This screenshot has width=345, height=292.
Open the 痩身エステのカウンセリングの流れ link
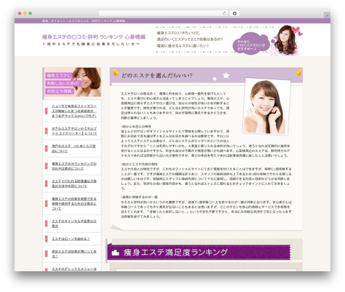tap(74, 166)
